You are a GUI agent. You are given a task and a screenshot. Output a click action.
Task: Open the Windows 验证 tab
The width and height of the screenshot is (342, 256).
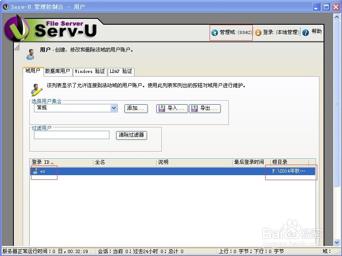pos(90,71)
